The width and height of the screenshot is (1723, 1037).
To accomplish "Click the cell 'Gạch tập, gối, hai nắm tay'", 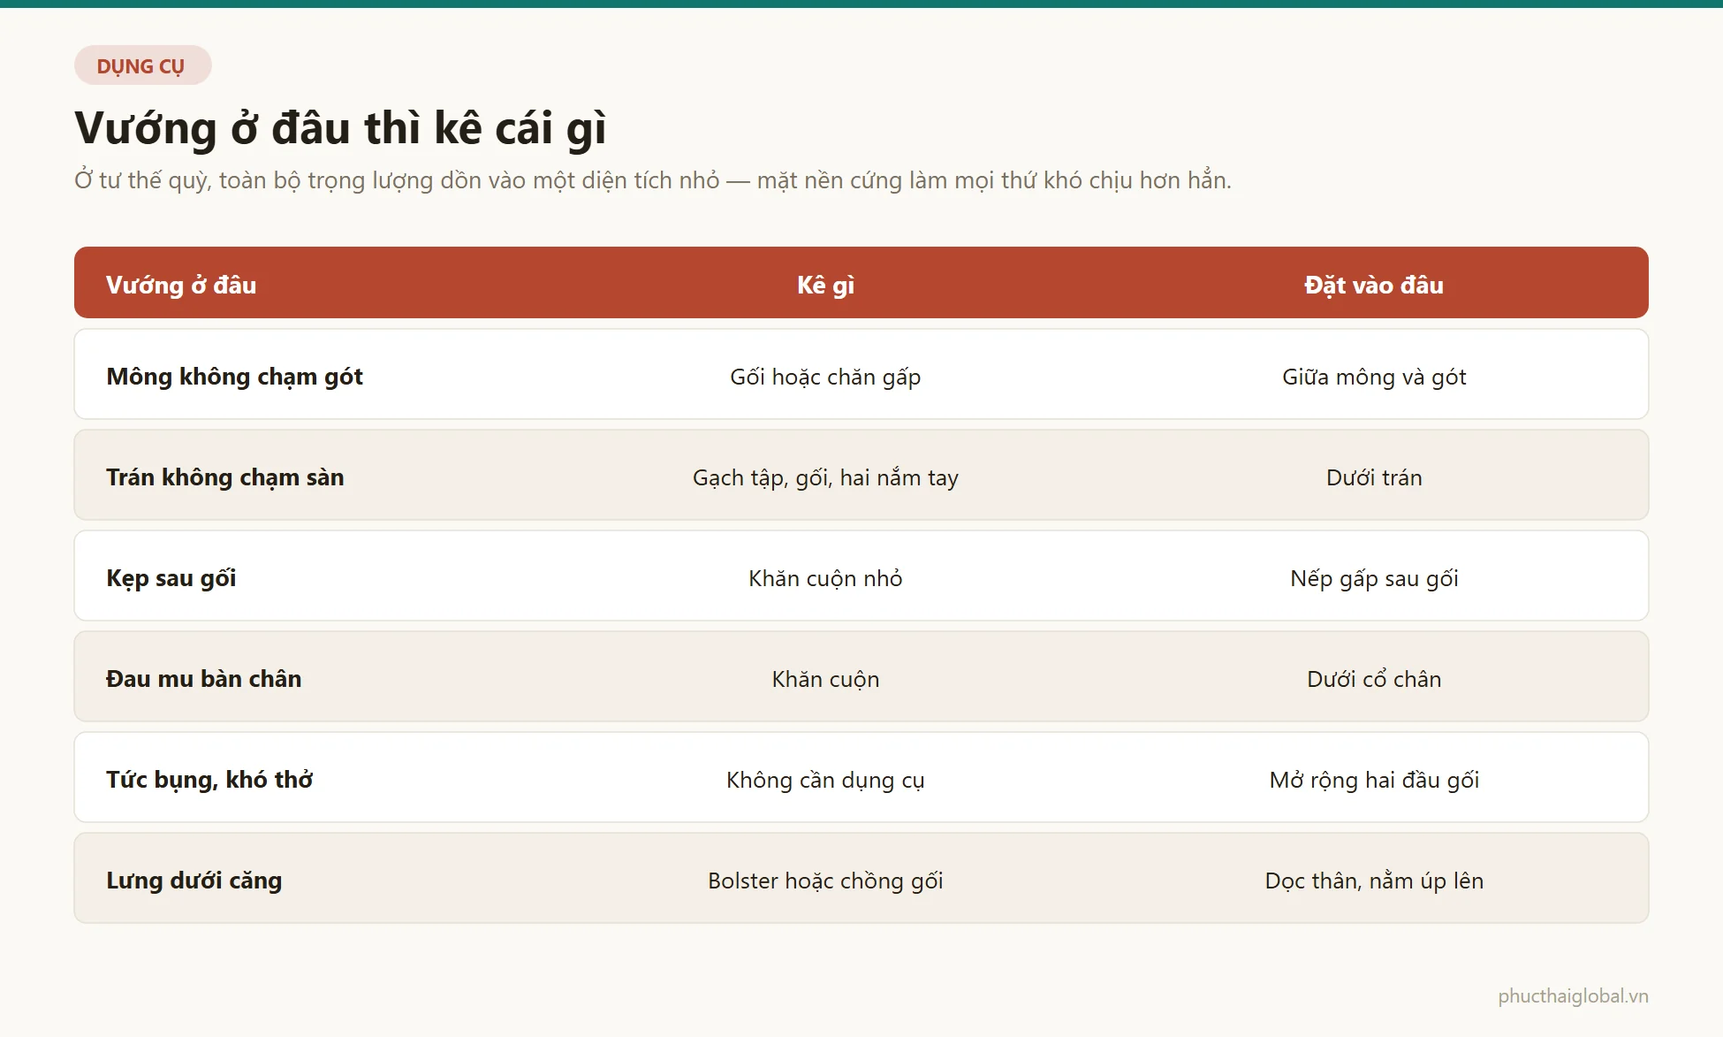I will point(825,477).
